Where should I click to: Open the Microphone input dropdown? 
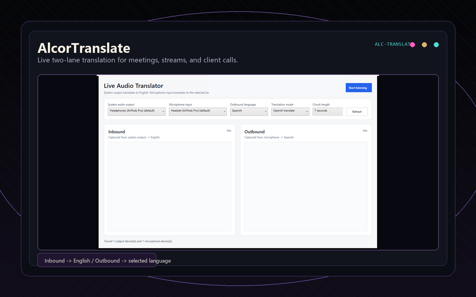(198, 111)
